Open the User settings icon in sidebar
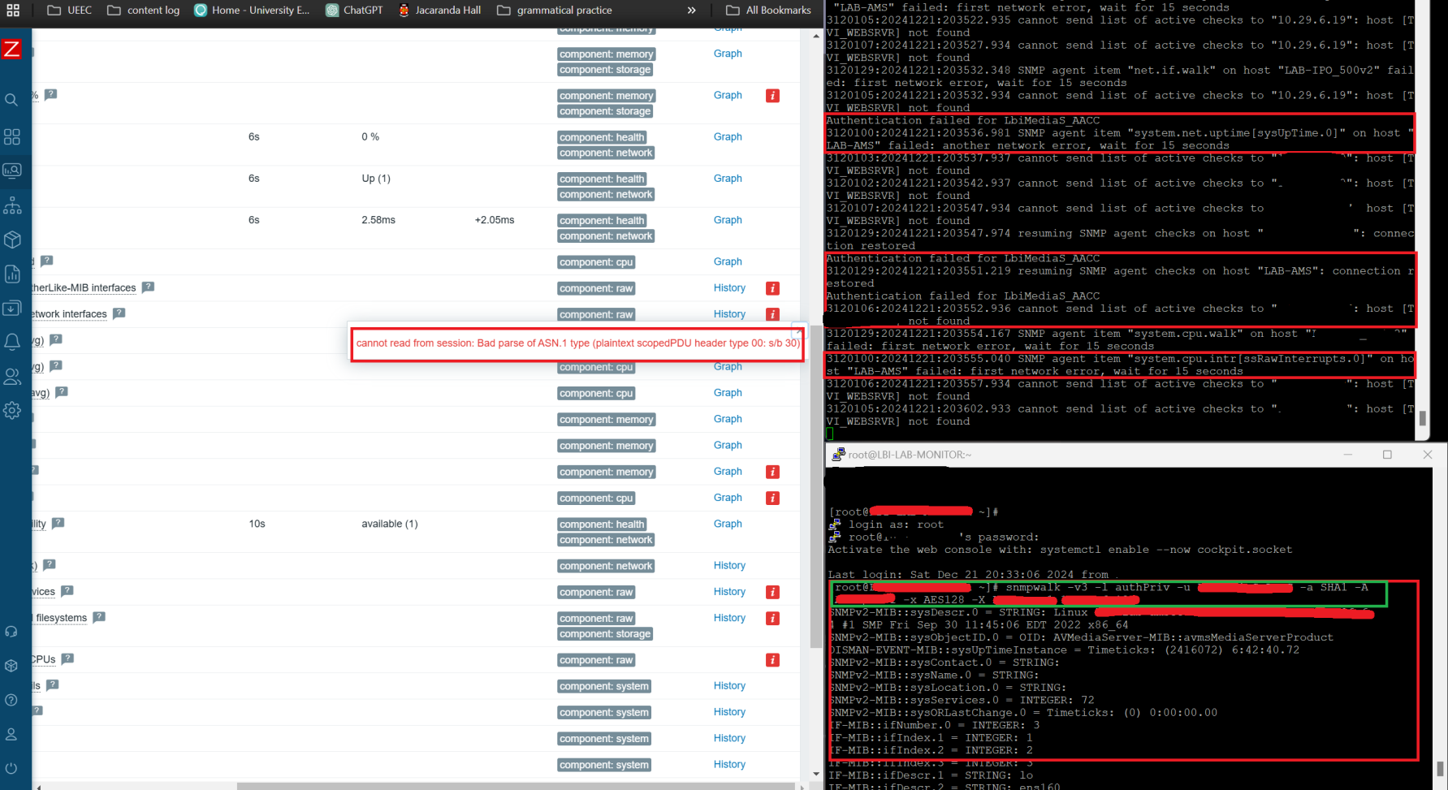Viewport: 1448px width, 790px height. (11, 734)
